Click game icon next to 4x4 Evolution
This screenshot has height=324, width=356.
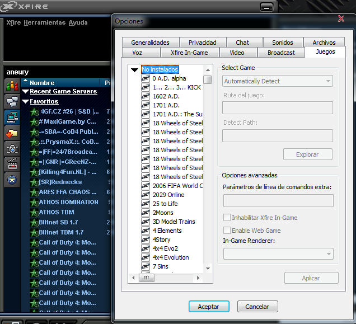pyautogui.click(x=146, y=257)
